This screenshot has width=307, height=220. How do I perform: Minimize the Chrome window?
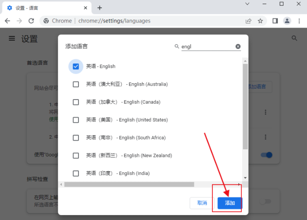(264, 4)
